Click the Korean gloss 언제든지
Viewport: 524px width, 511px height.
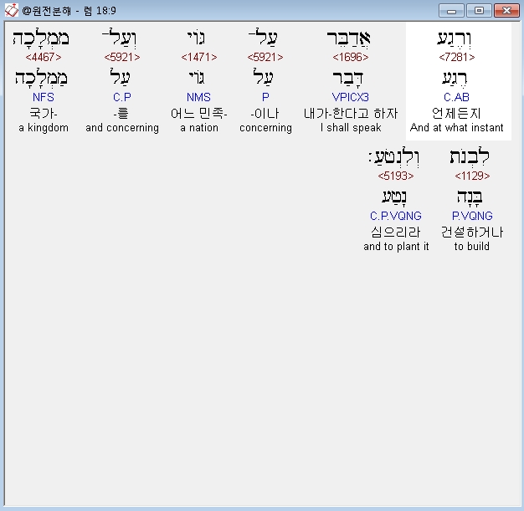[456, 113]
